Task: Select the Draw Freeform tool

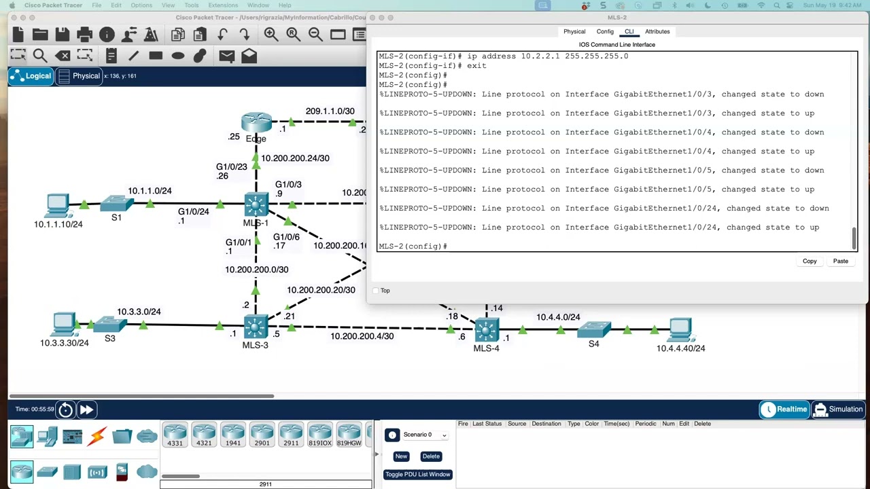Action: pos(200,56)
